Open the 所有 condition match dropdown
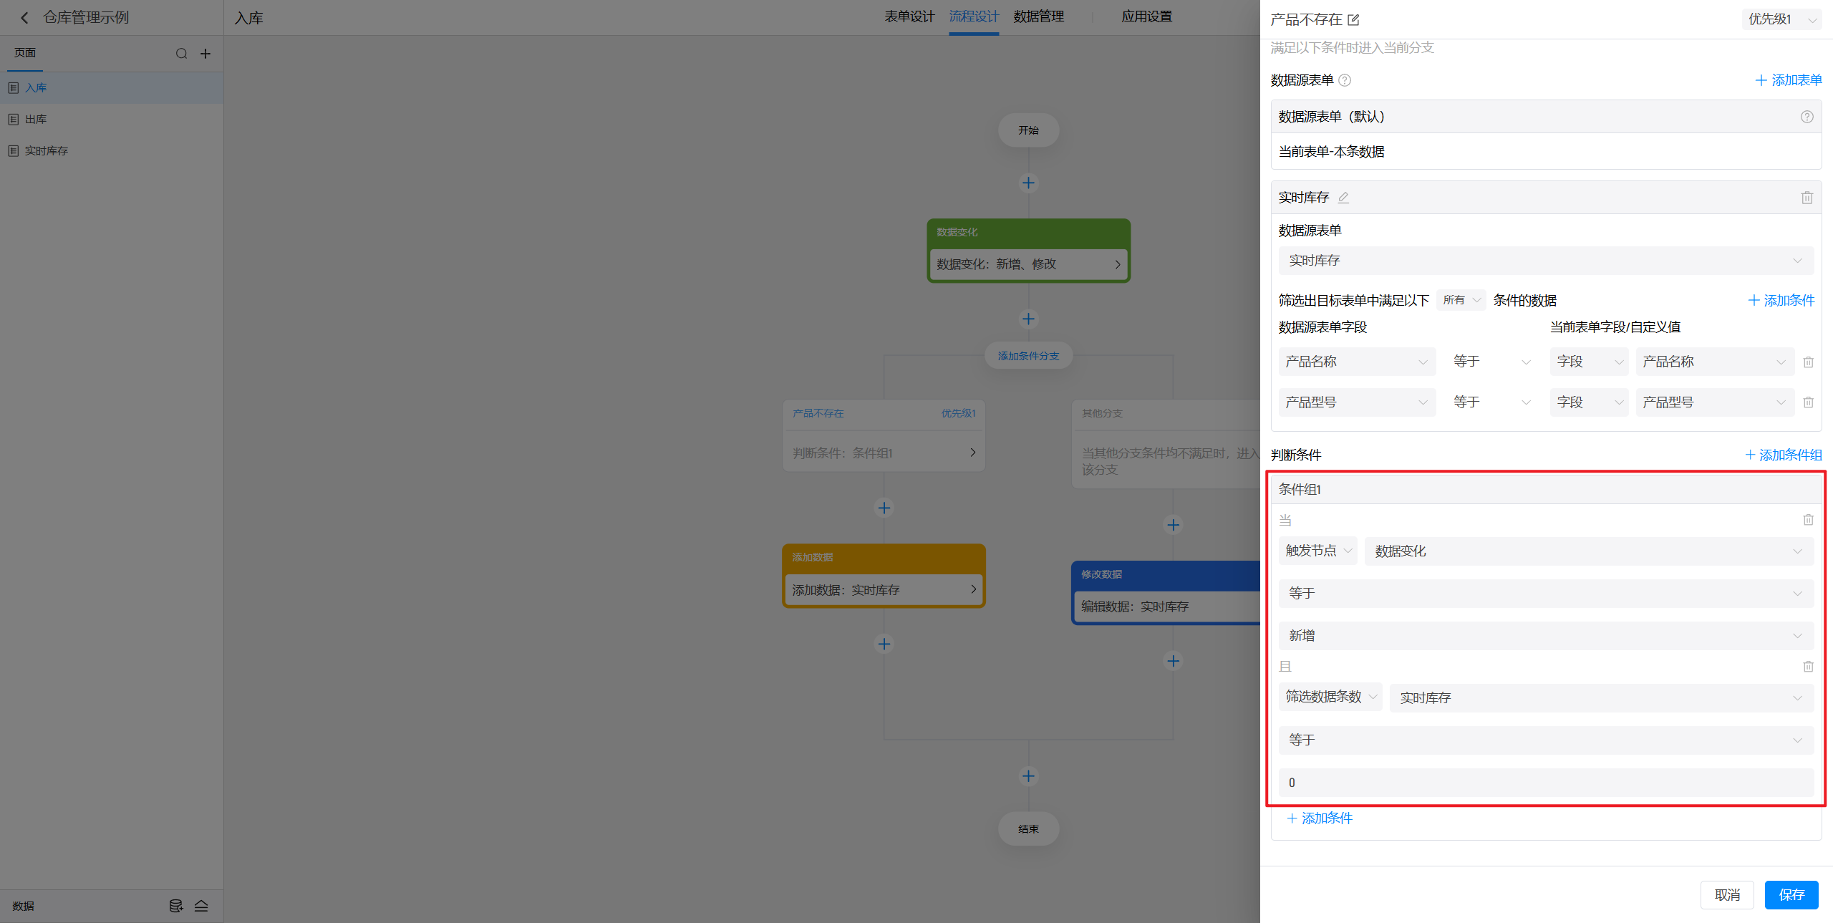Image resolution: width=1833 pixels, height=923 pixels. (1461, 300)
